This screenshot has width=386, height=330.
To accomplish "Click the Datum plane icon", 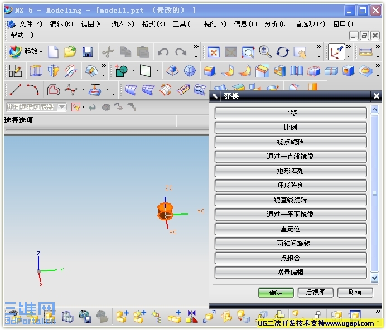I will (145, 71).
